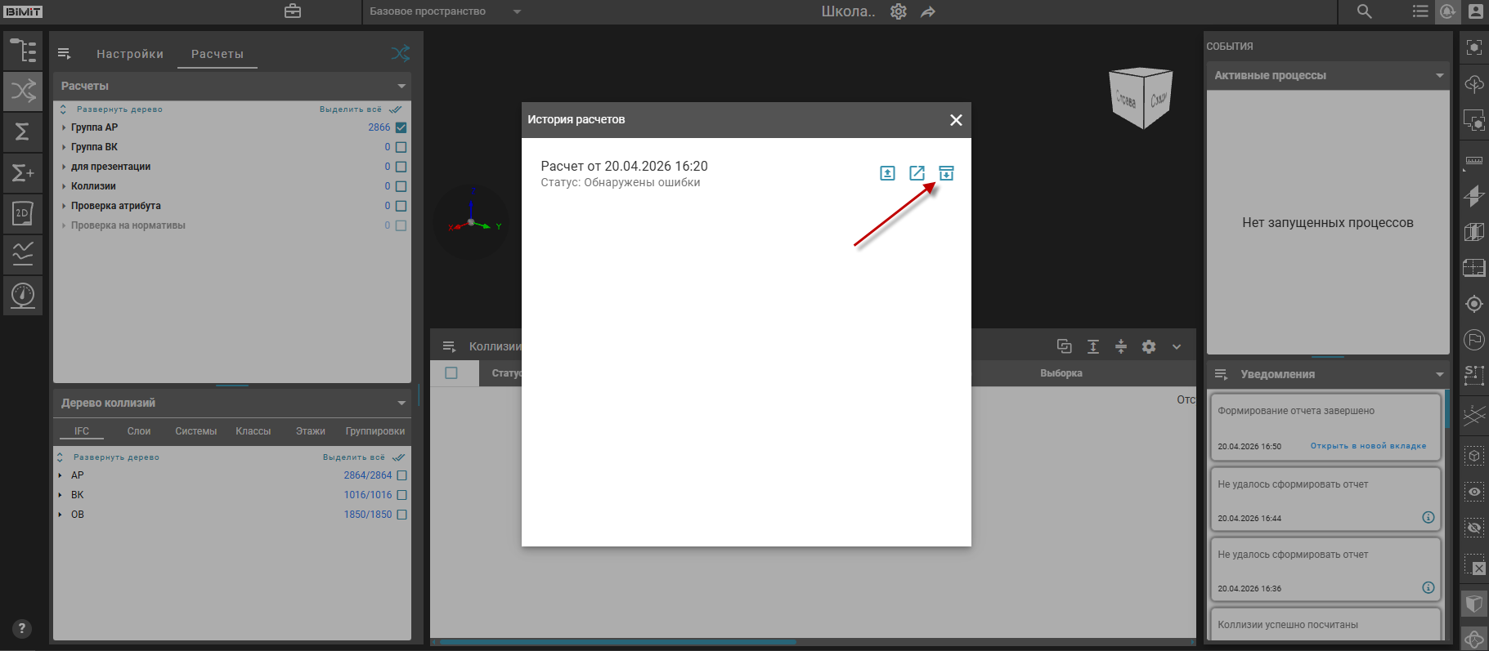The height and width of the screenshot is (651, 1489).
Task: Click the archive icon in calculation history
Action: click(x=946, y=173)
